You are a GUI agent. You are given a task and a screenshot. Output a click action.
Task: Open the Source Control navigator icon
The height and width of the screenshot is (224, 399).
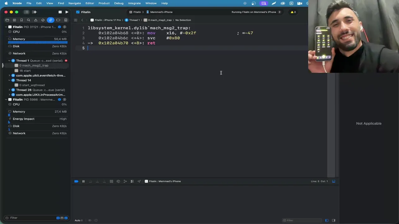(14, 20)
